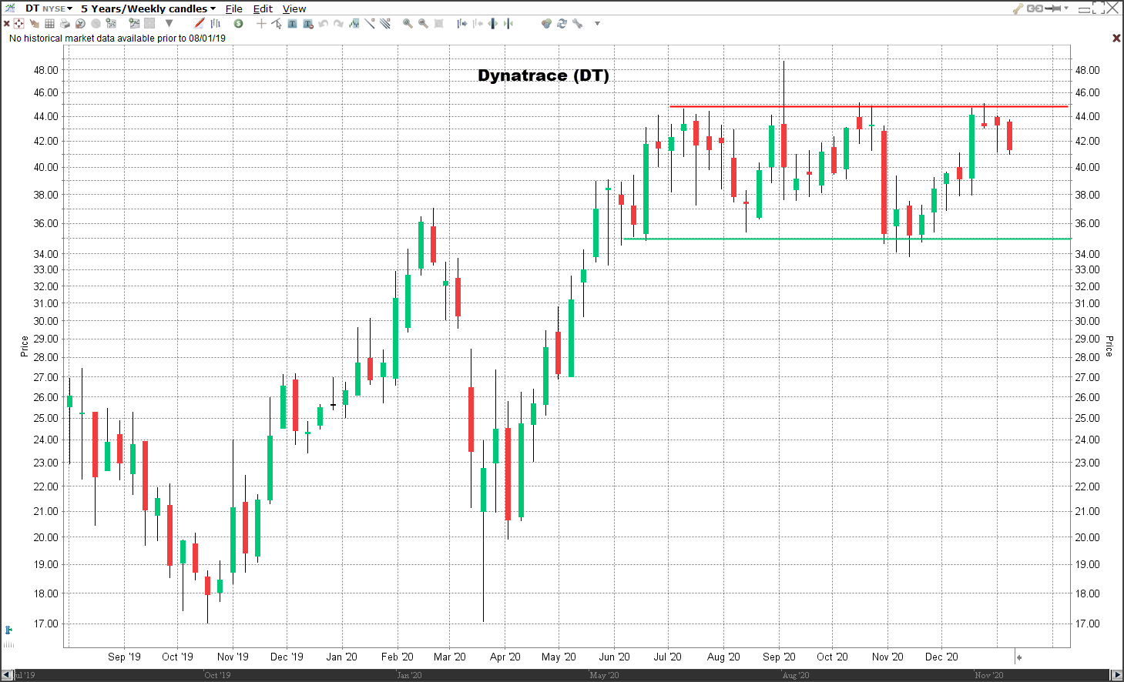Click the greyed shift bars left icon

pyautogui.click(x=478, y=24)
